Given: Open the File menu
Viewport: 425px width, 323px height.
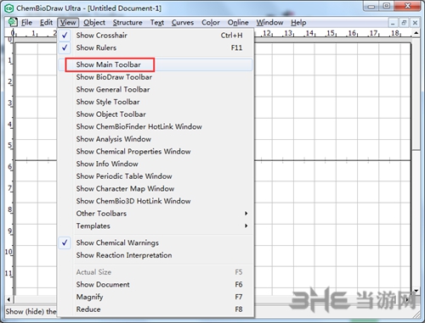Looking at the screenshot, I should (x=26, y=22).
